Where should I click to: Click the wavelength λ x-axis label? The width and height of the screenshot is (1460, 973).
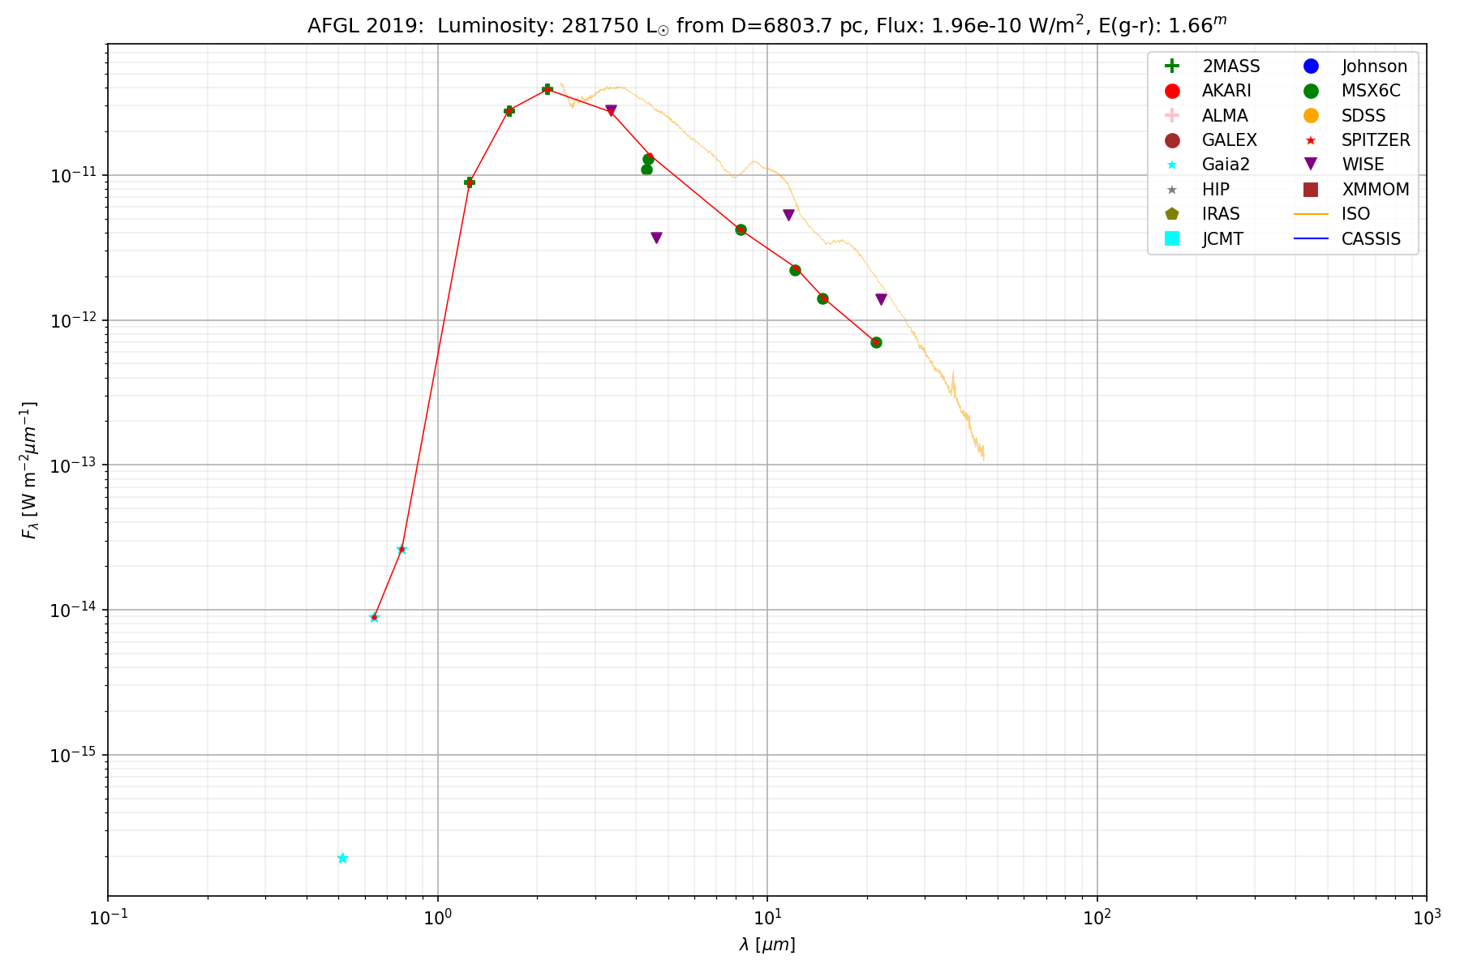(766, 945)
